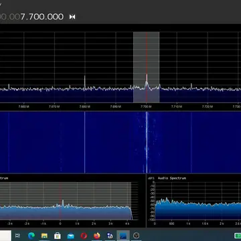The height and width of the screenshot is (241, 241).
Task: Launch Opera browser from the taskbar
Action: [84, 236]
